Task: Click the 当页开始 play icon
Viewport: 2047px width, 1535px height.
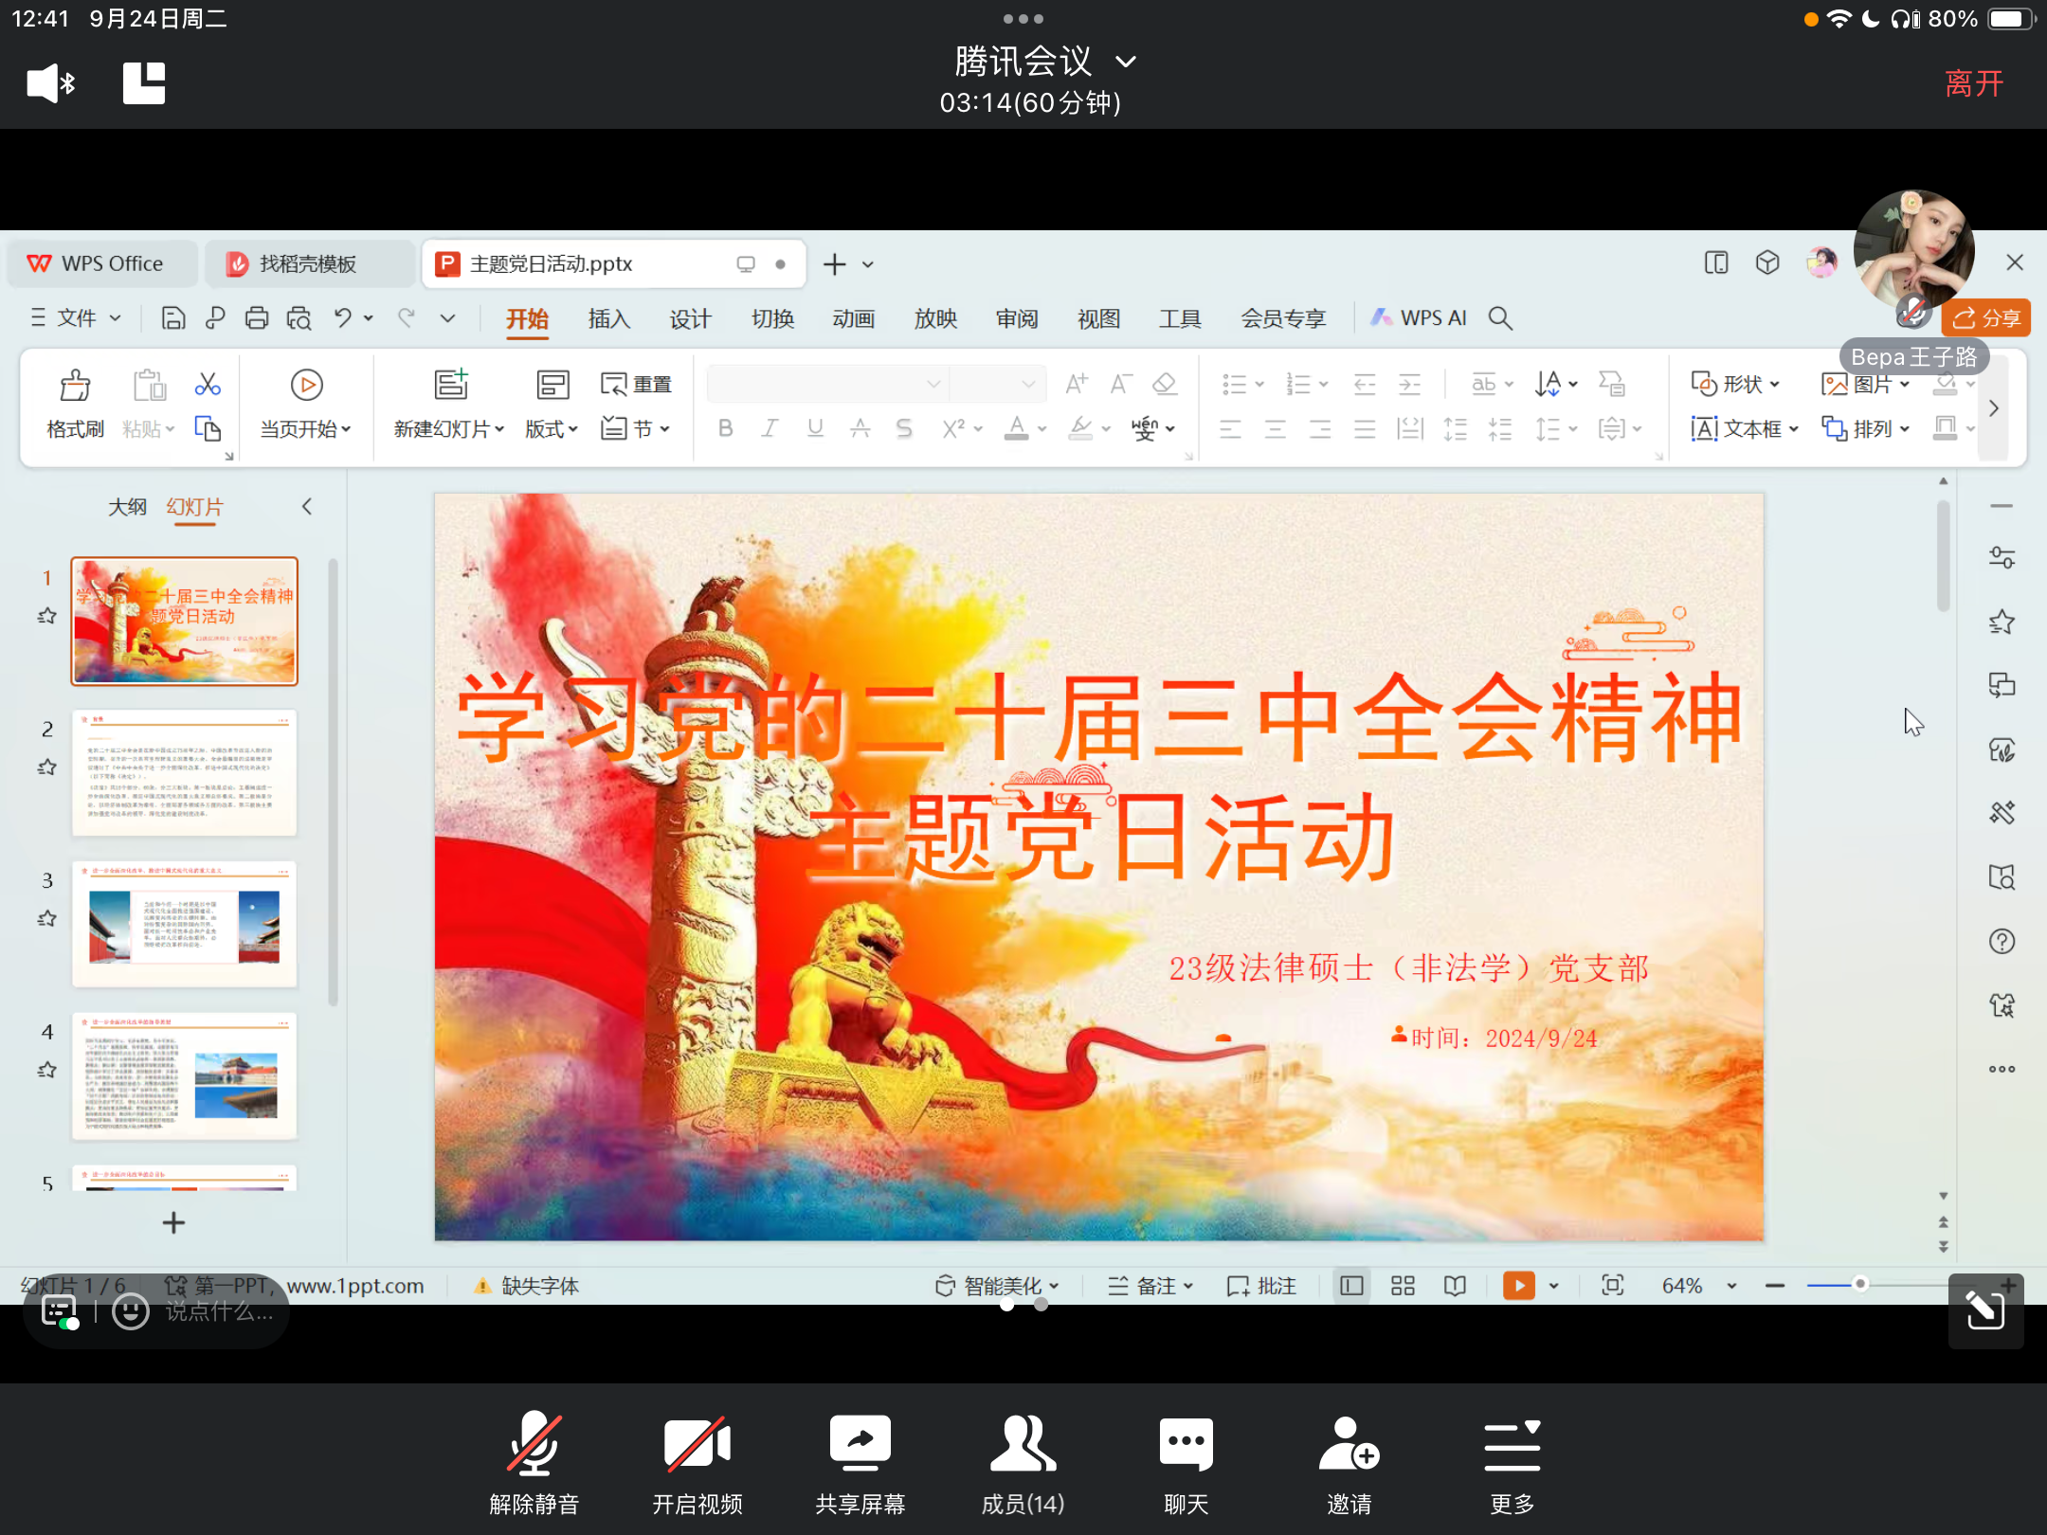Action: pyautogui.click(x=306, y=385)
